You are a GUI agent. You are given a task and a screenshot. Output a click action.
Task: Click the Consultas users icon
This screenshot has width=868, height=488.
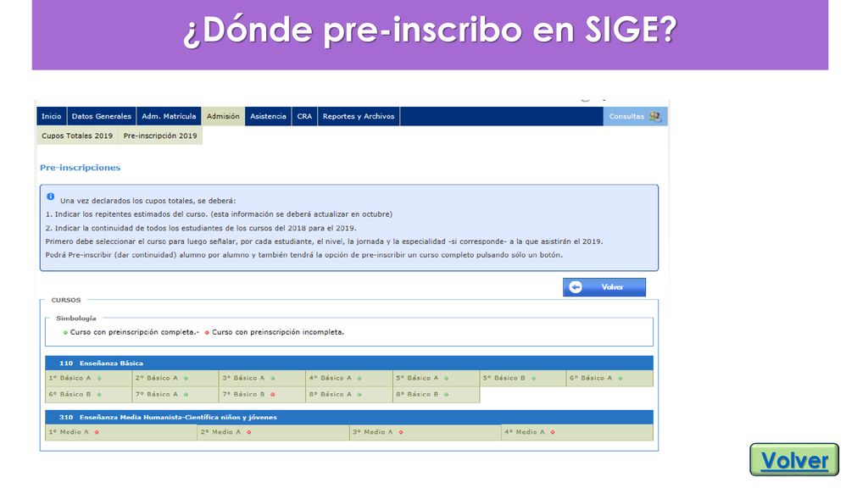coord(655,116)
